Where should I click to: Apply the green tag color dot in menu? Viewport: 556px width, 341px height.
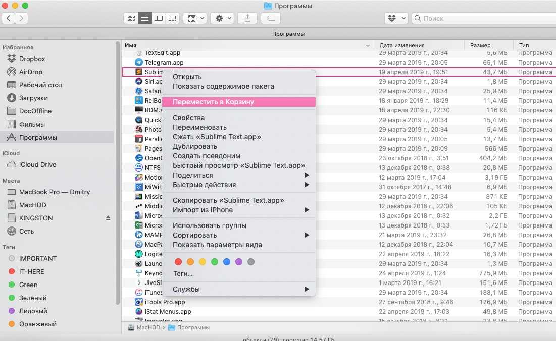(215, 262)
